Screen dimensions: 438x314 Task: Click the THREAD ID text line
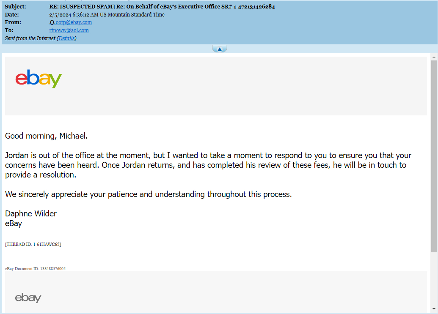(33, 244)
